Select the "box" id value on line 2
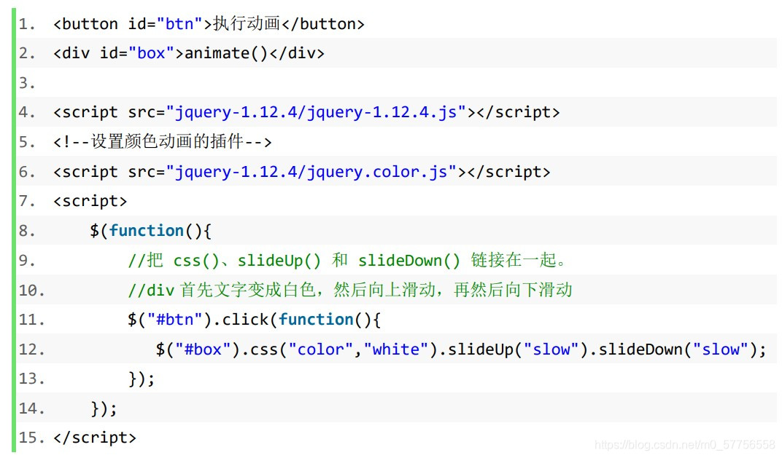782x458 pixels. (x=151, y=53)
